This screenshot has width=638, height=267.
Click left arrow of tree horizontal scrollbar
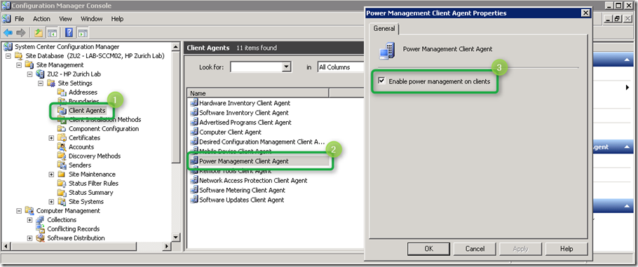tap(6, 246)
